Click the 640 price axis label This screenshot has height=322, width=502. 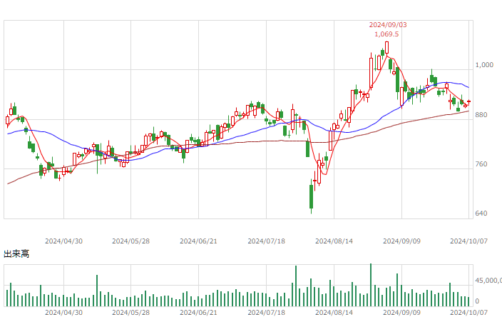click(x=481, y=213)
